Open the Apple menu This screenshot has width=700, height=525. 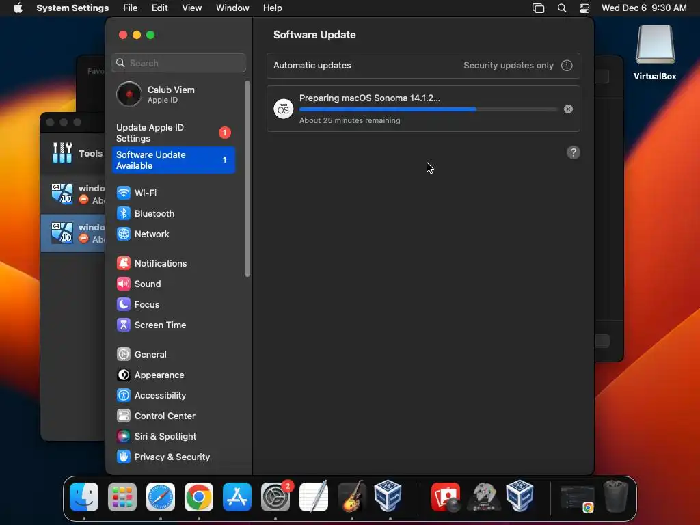(18, 8)
